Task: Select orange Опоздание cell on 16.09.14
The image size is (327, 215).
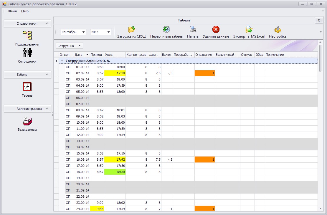Action: pyautogui.click(x=205, y=159)
